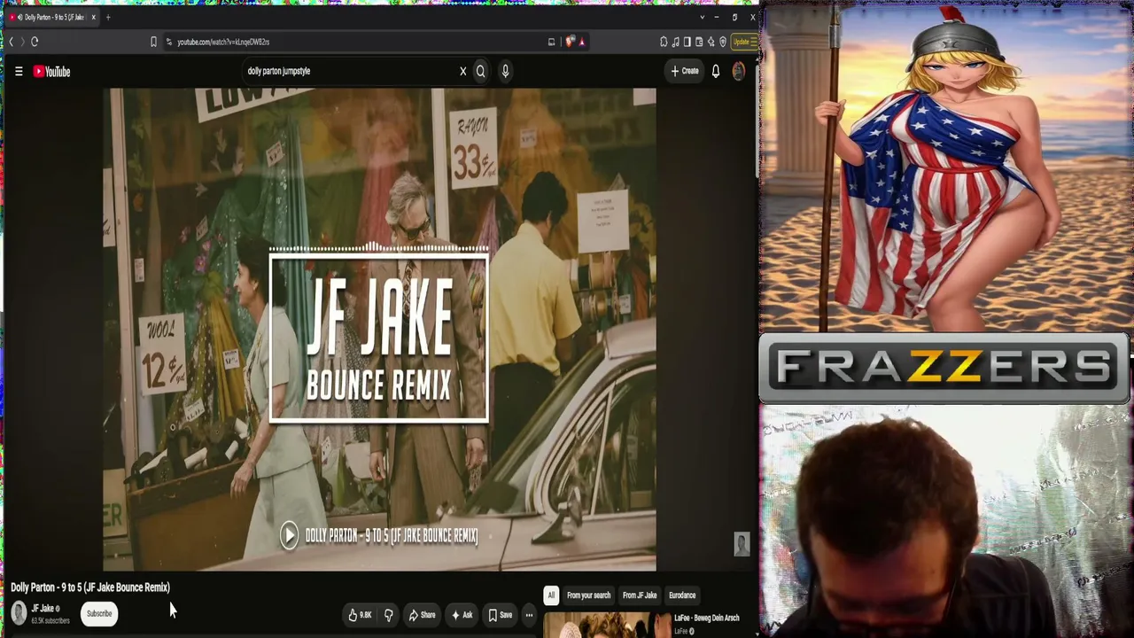1134x638 pixels.
Task: Subscribe to the JF Jake channel
Action: [99, 613]
